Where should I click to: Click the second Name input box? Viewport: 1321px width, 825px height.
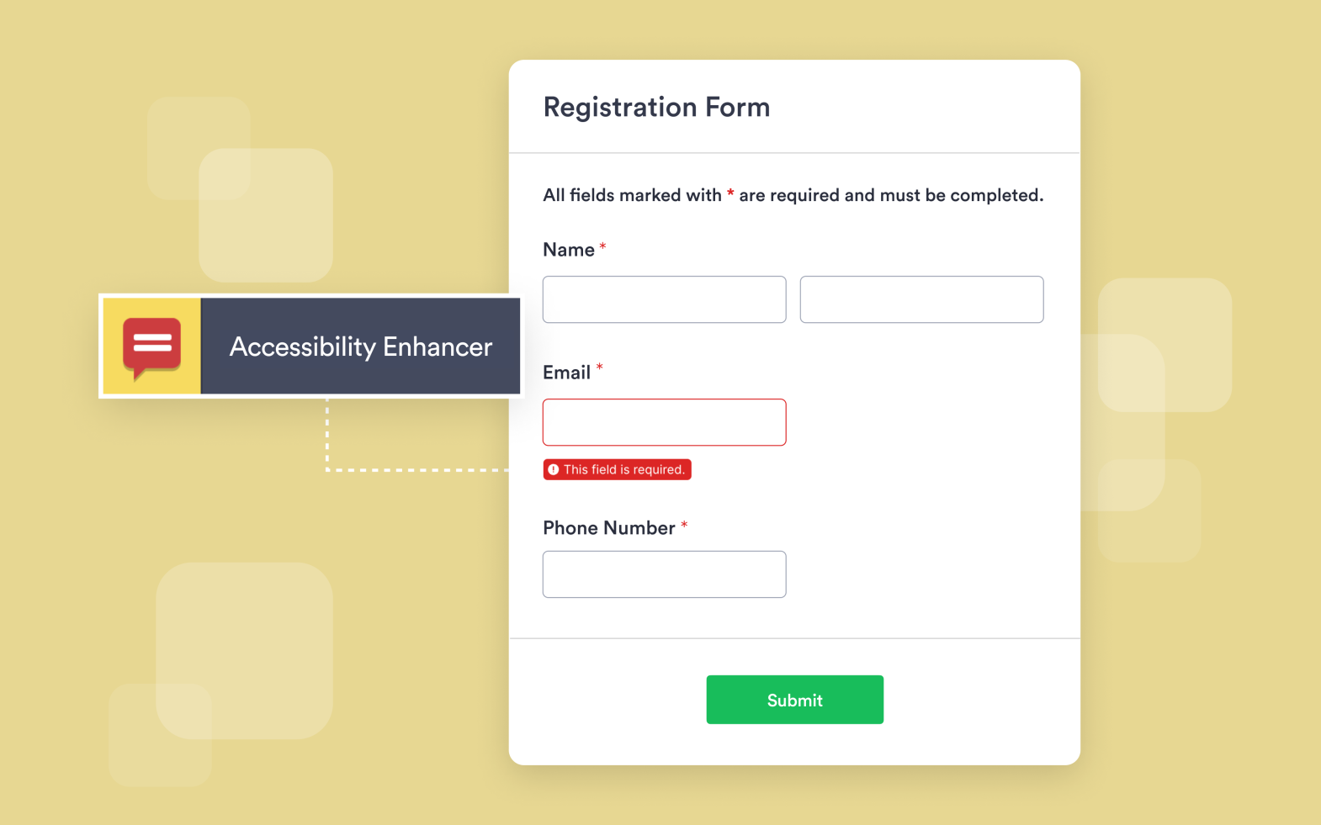921,299
